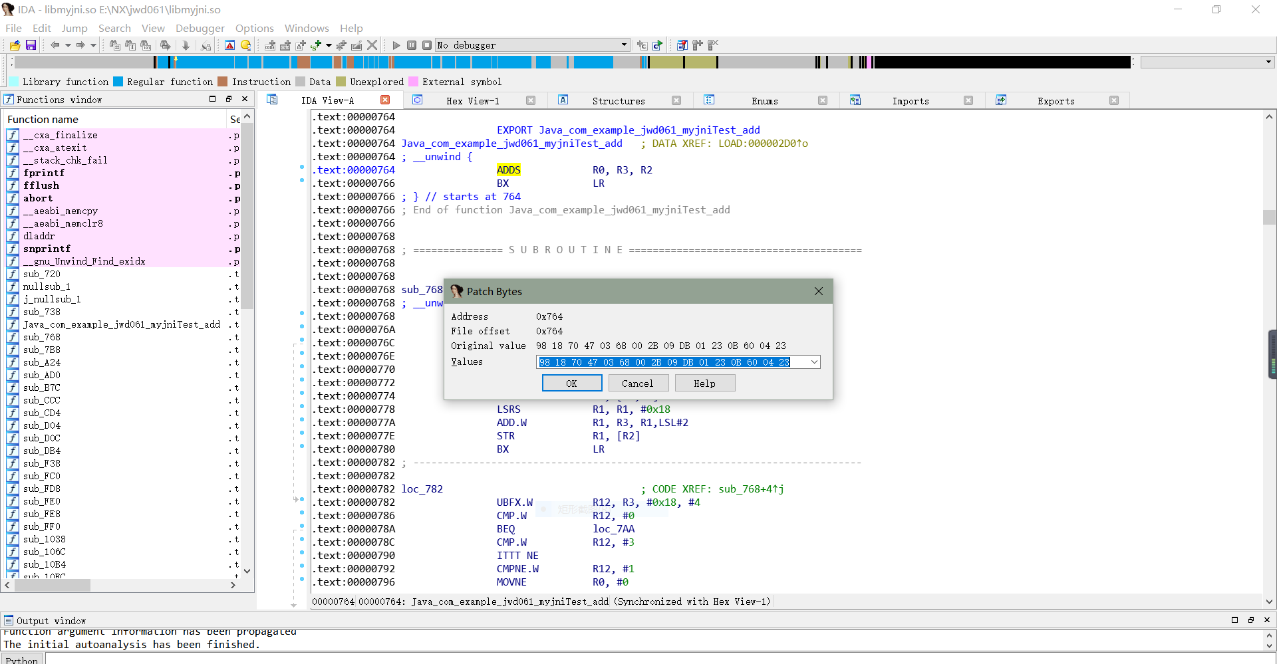Jump forward using the right arrow icon
This screenshot has height=664, width=1277.
[x=80, y=45]
